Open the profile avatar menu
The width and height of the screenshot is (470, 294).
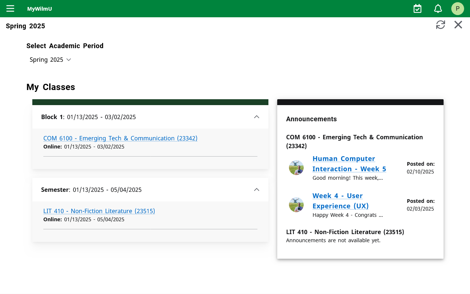click(458, 8)
